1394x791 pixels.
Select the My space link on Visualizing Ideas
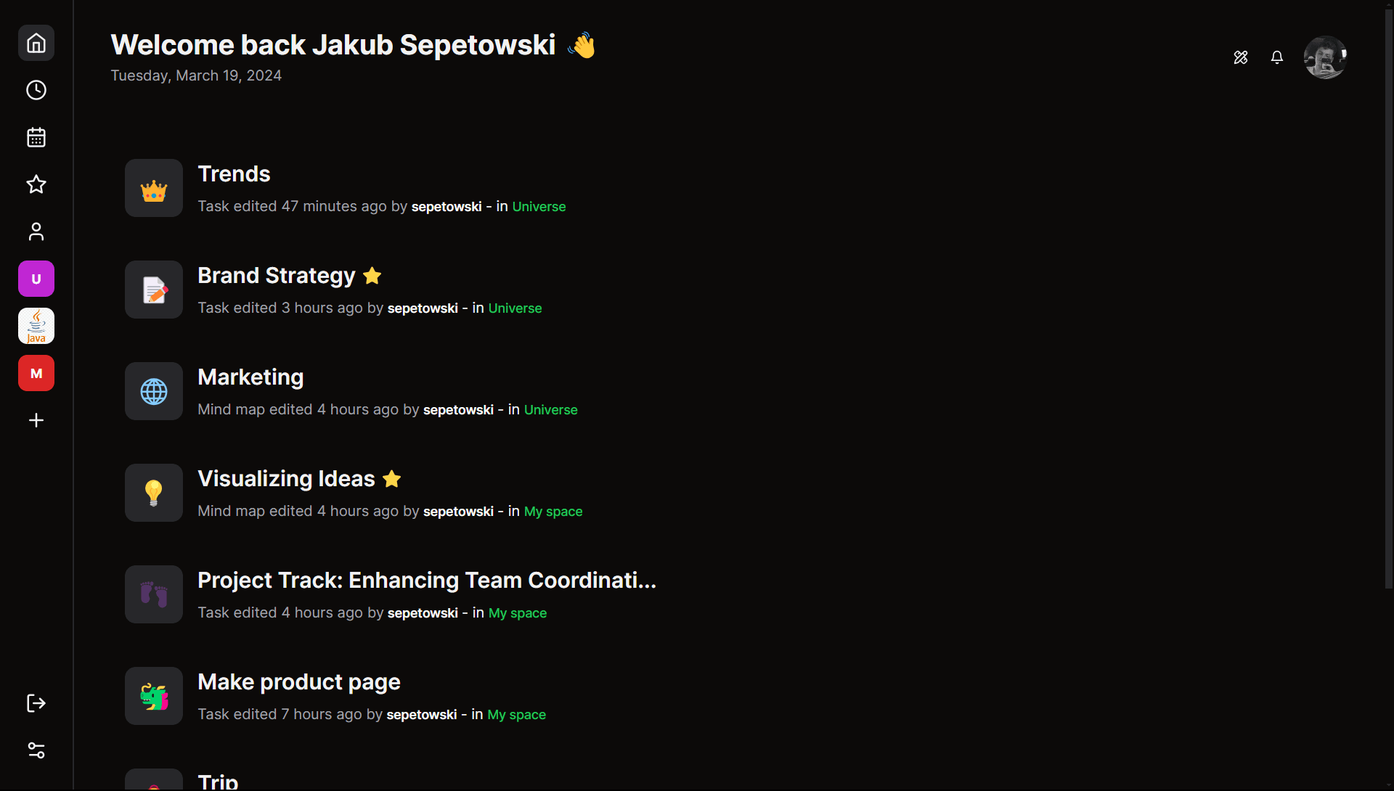(x=553, y=512)
